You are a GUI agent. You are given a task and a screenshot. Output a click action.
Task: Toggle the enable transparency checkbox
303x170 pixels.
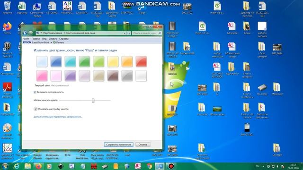[x=35, y=92]
